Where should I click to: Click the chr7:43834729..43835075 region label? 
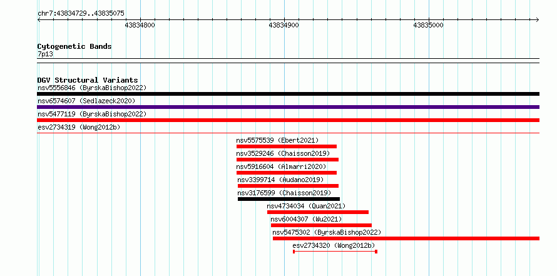pyautogui.click(x=81, y=14)
